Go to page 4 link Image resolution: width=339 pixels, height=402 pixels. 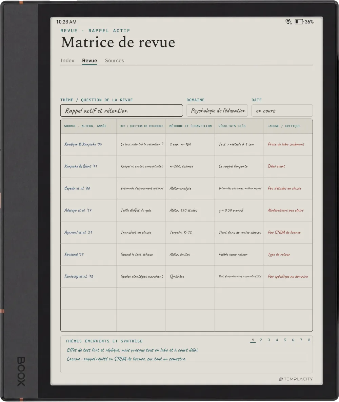click(x=277, y=340)
